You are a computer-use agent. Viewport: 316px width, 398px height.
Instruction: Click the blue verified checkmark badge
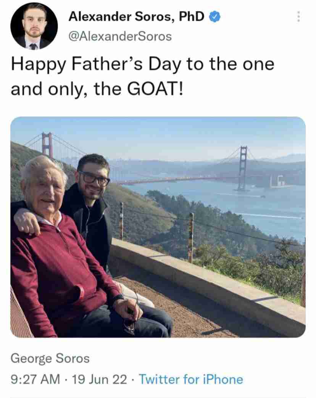tap(214, 17)
